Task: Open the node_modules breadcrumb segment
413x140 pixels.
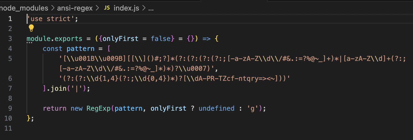Action: click(x=24, y=8)
